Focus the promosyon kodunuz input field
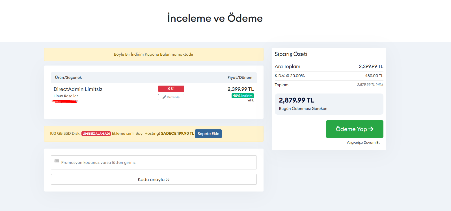The width and height of the screenshot is (451, 211). click(154, 162)
